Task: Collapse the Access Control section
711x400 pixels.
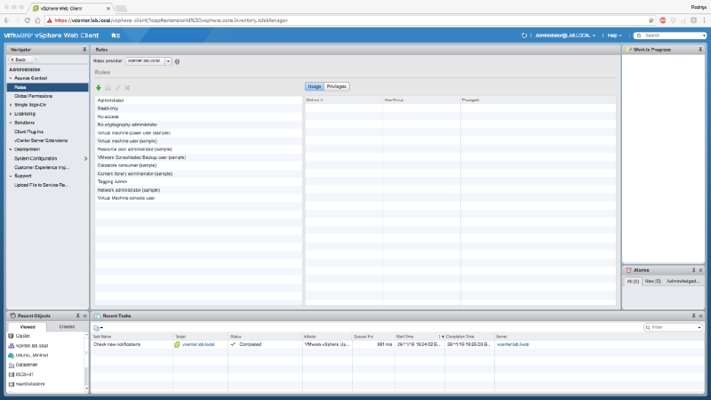Action: (x=11, y=78)
